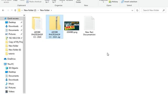Click pin icon next to 192.168.0.104
The height and width of the screenshot is (94, 168).
[x=22, y=38]
